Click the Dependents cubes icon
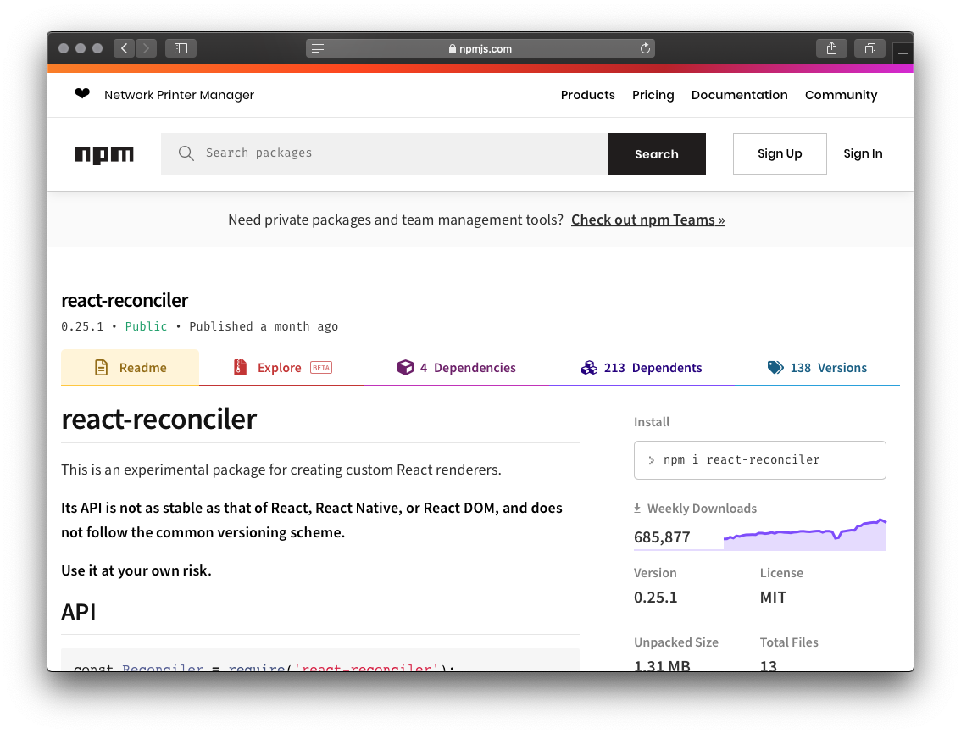 589,367
